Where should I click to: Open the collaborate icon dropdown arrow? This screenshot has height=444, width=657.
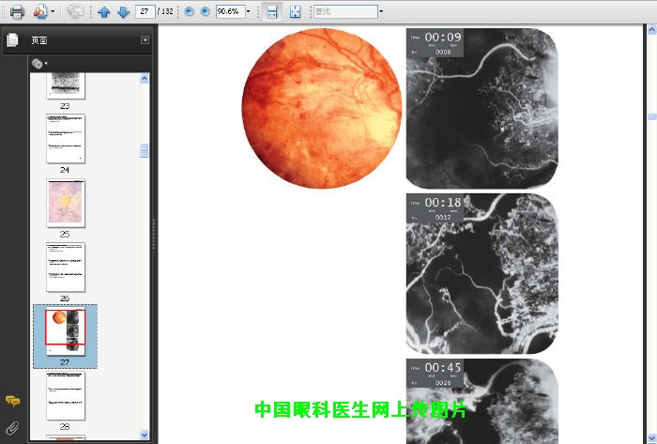(53, 12)
